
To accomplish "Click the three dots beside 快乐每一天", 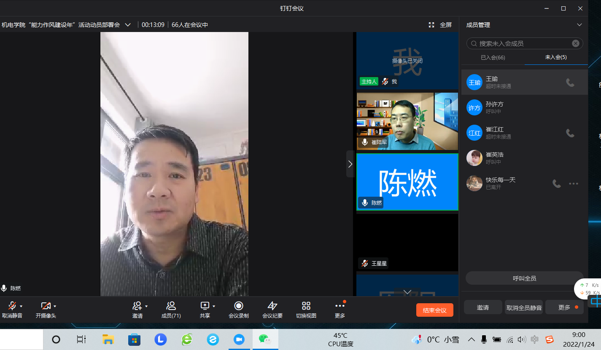I will pyautogui.click(x=573, y=184).
